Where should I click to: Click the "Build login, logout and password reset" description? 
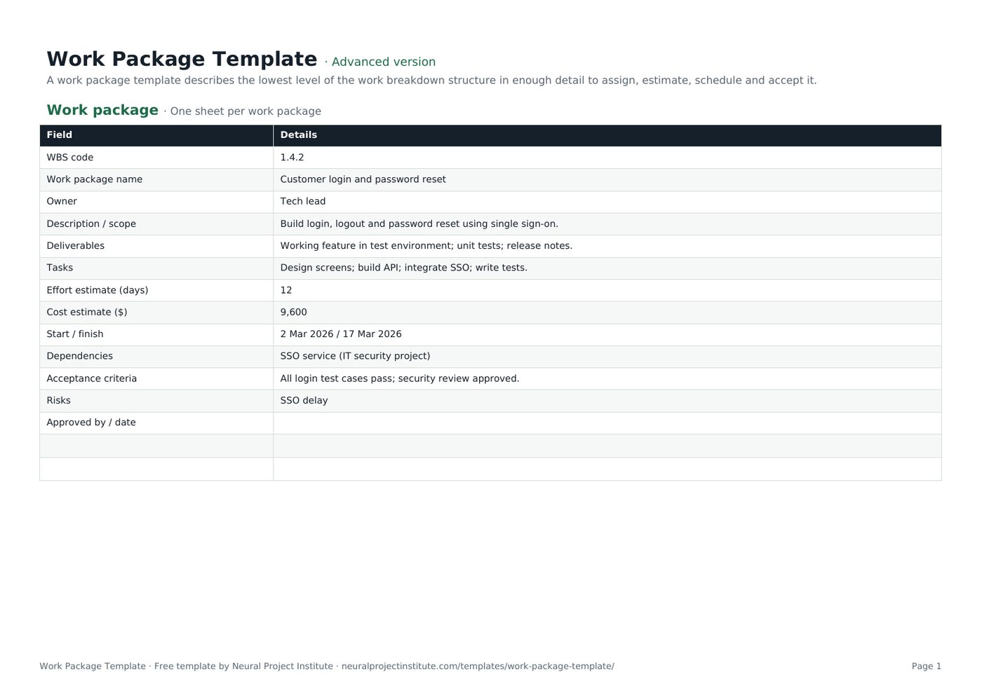click(x=607, y=224)
